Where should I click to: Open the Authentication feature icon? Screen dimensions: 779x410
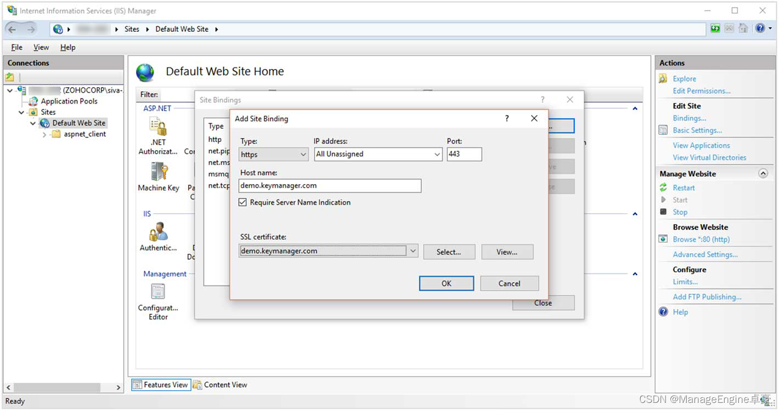pos(158,231)
